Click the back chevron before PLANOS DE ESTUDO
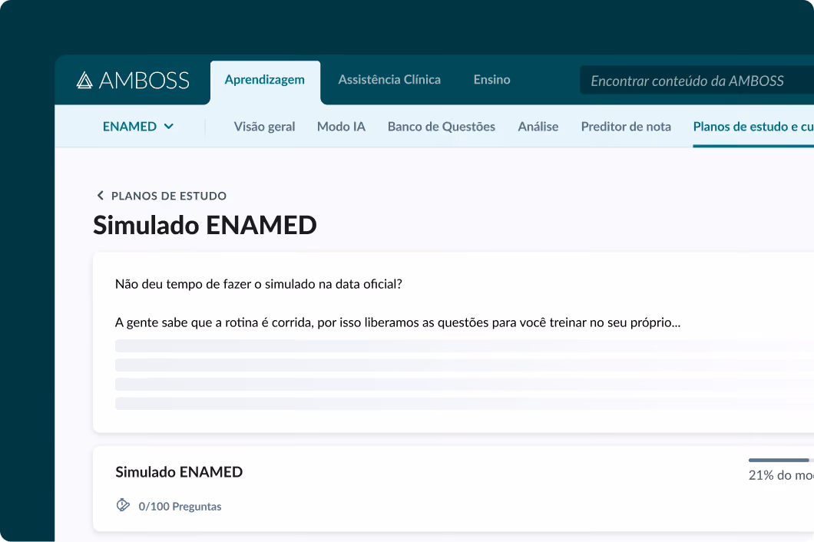This screenshot has height=542, width=814. tap(100, 196)
